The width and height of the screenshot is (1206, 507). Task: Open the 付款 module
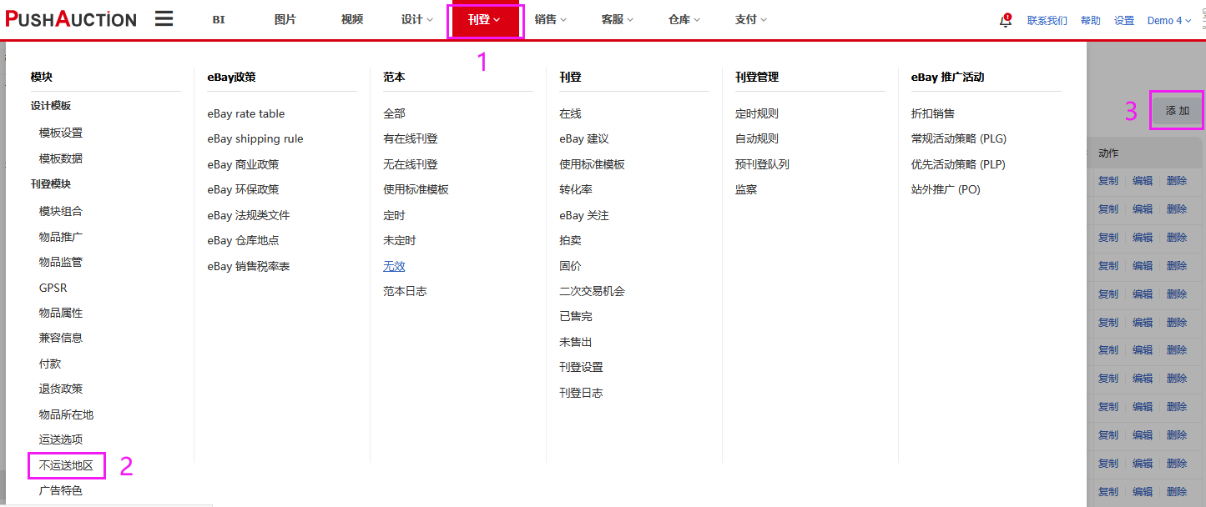pos(50,364)
